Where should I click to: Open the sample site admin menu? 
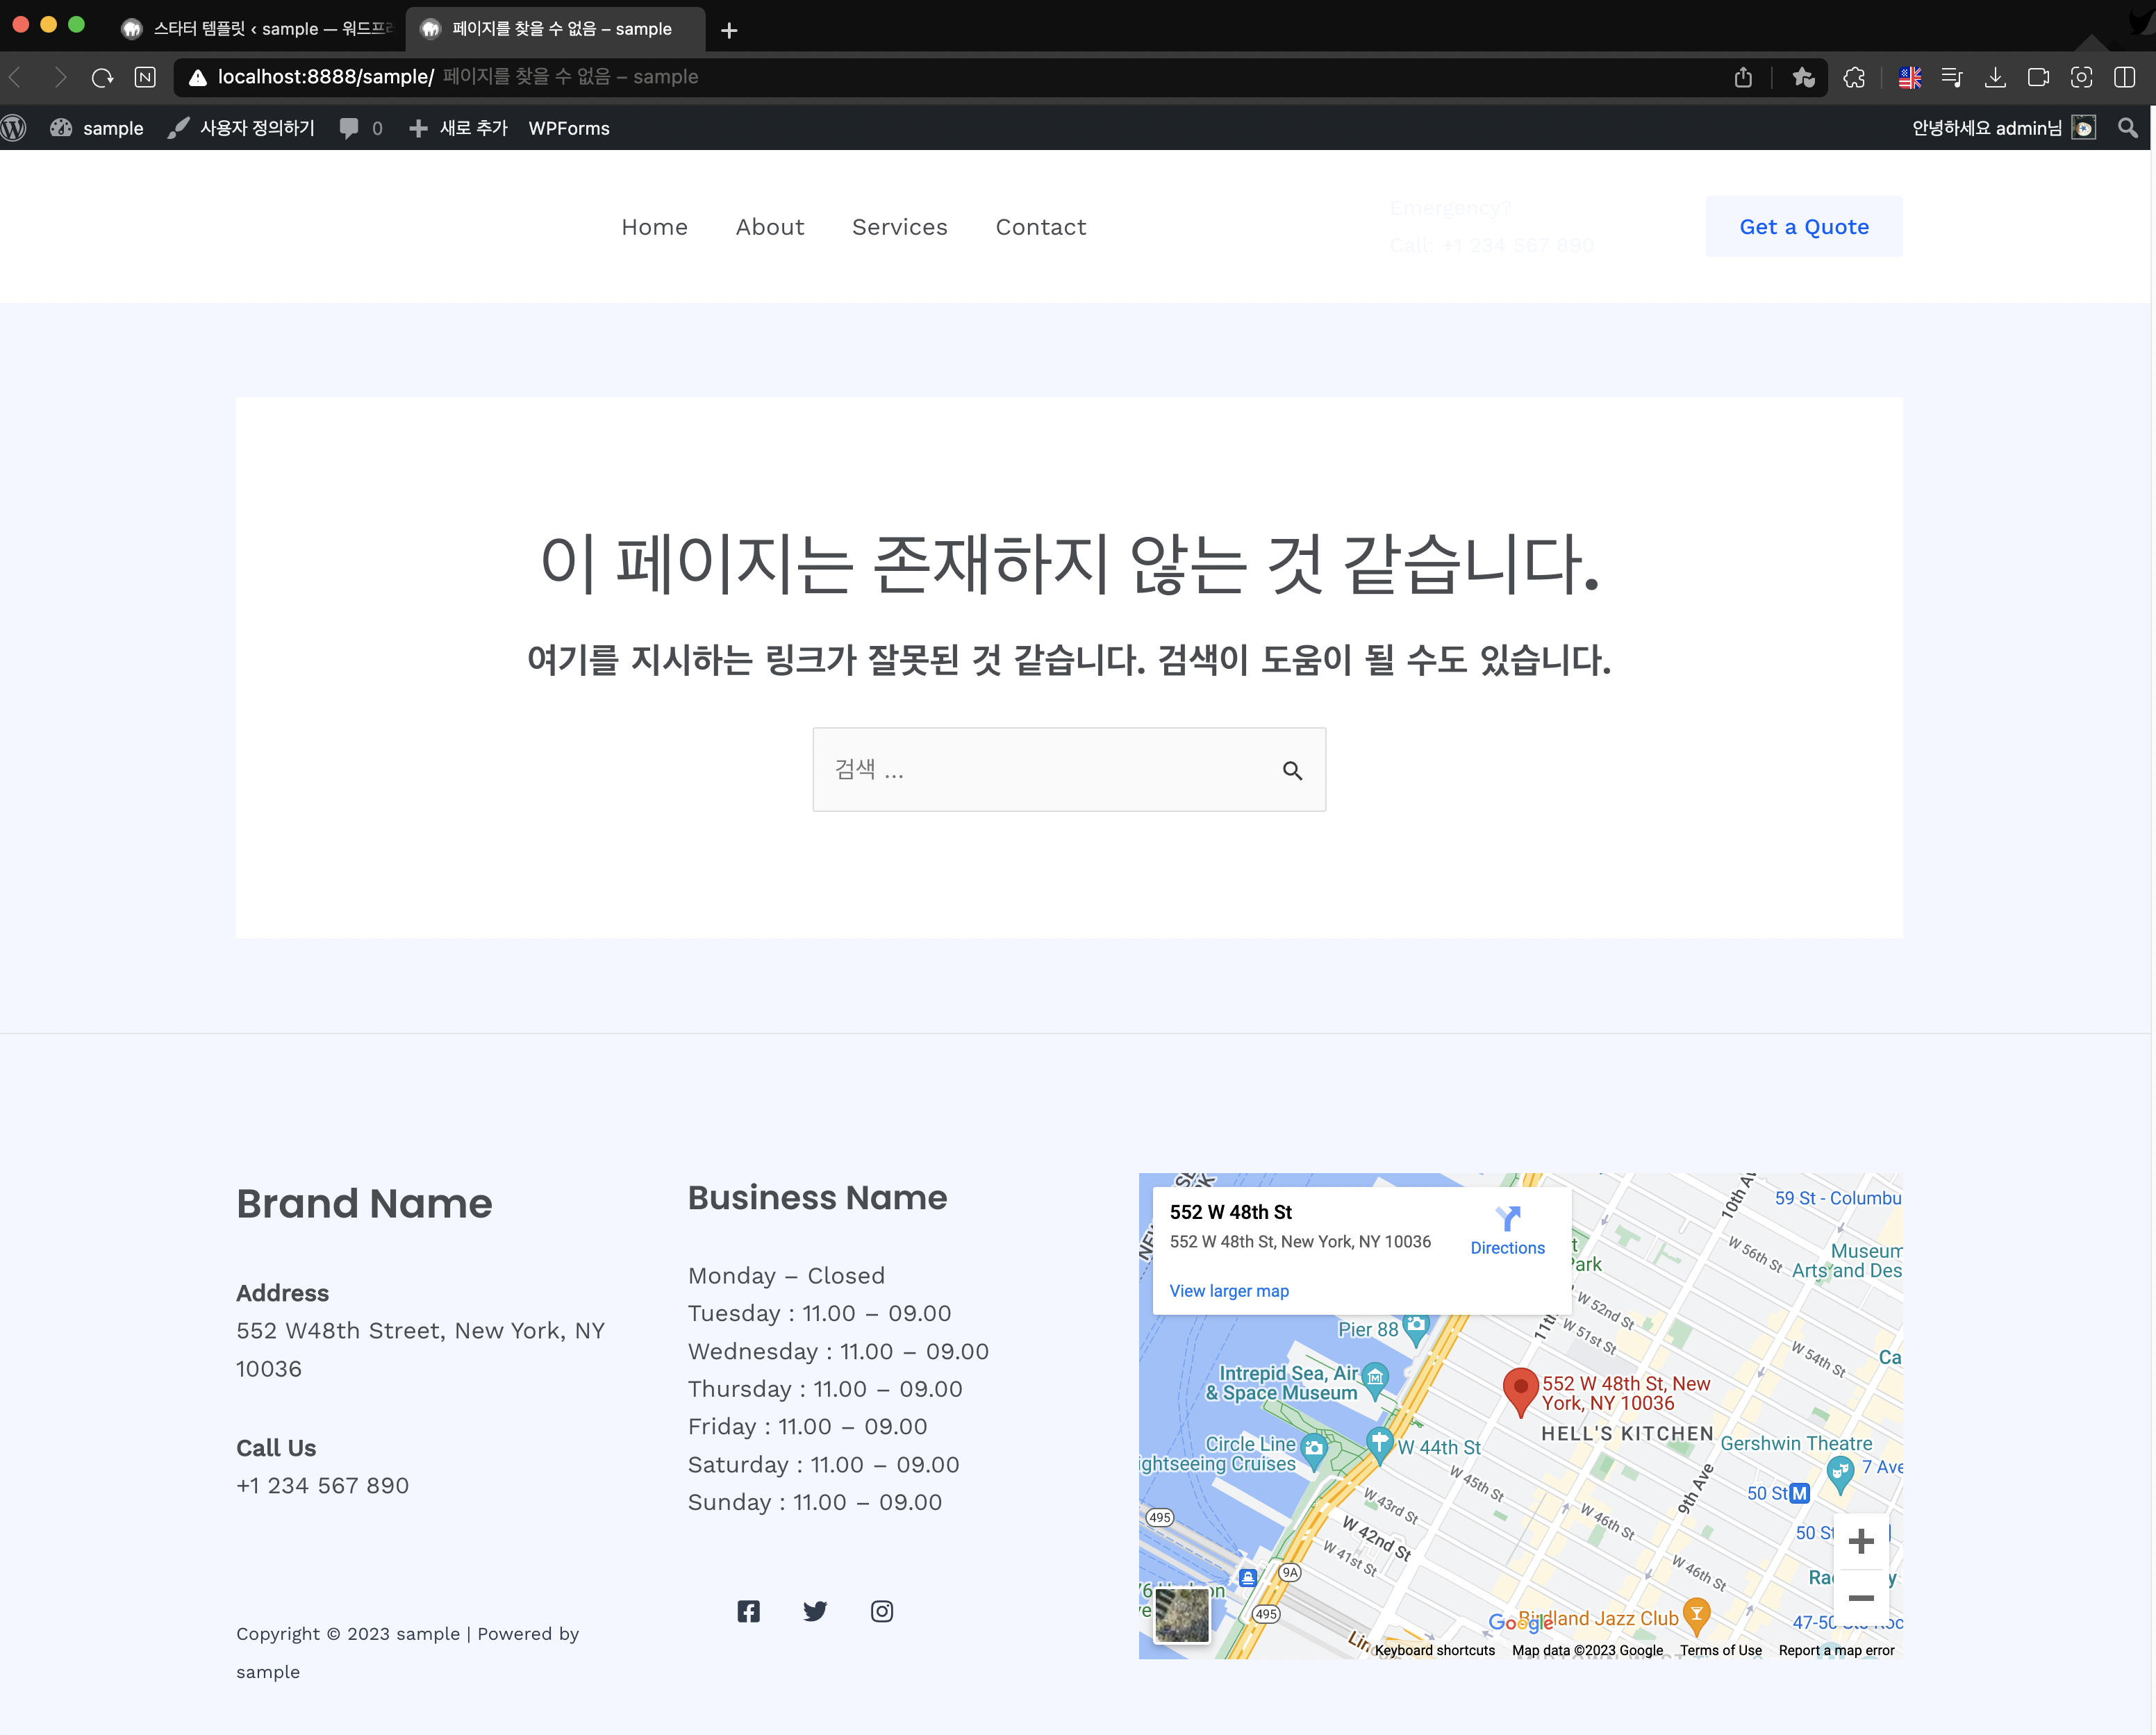98,128
